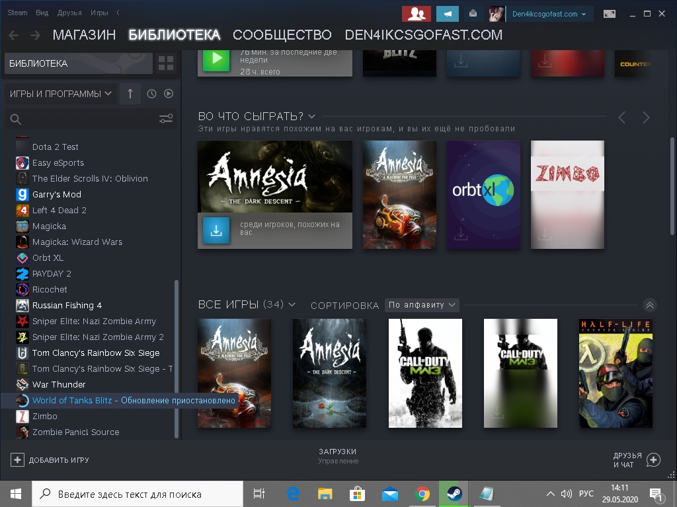The image size is (677, 507).
Task: Expand the What to Play shelf dropdown
Action: point(312,116)
